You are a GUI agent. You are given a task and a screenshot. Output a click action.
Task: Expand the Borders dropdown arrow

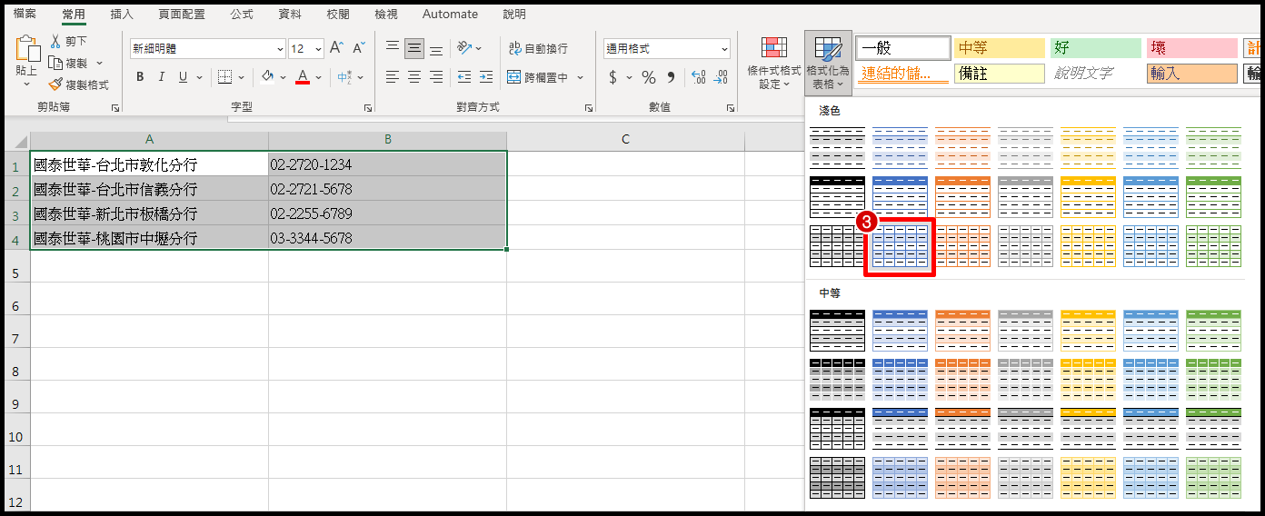[x=240, y=77]
